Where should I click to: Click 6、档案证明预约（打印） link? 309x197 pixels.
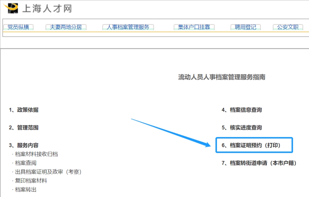pos(251,145)
